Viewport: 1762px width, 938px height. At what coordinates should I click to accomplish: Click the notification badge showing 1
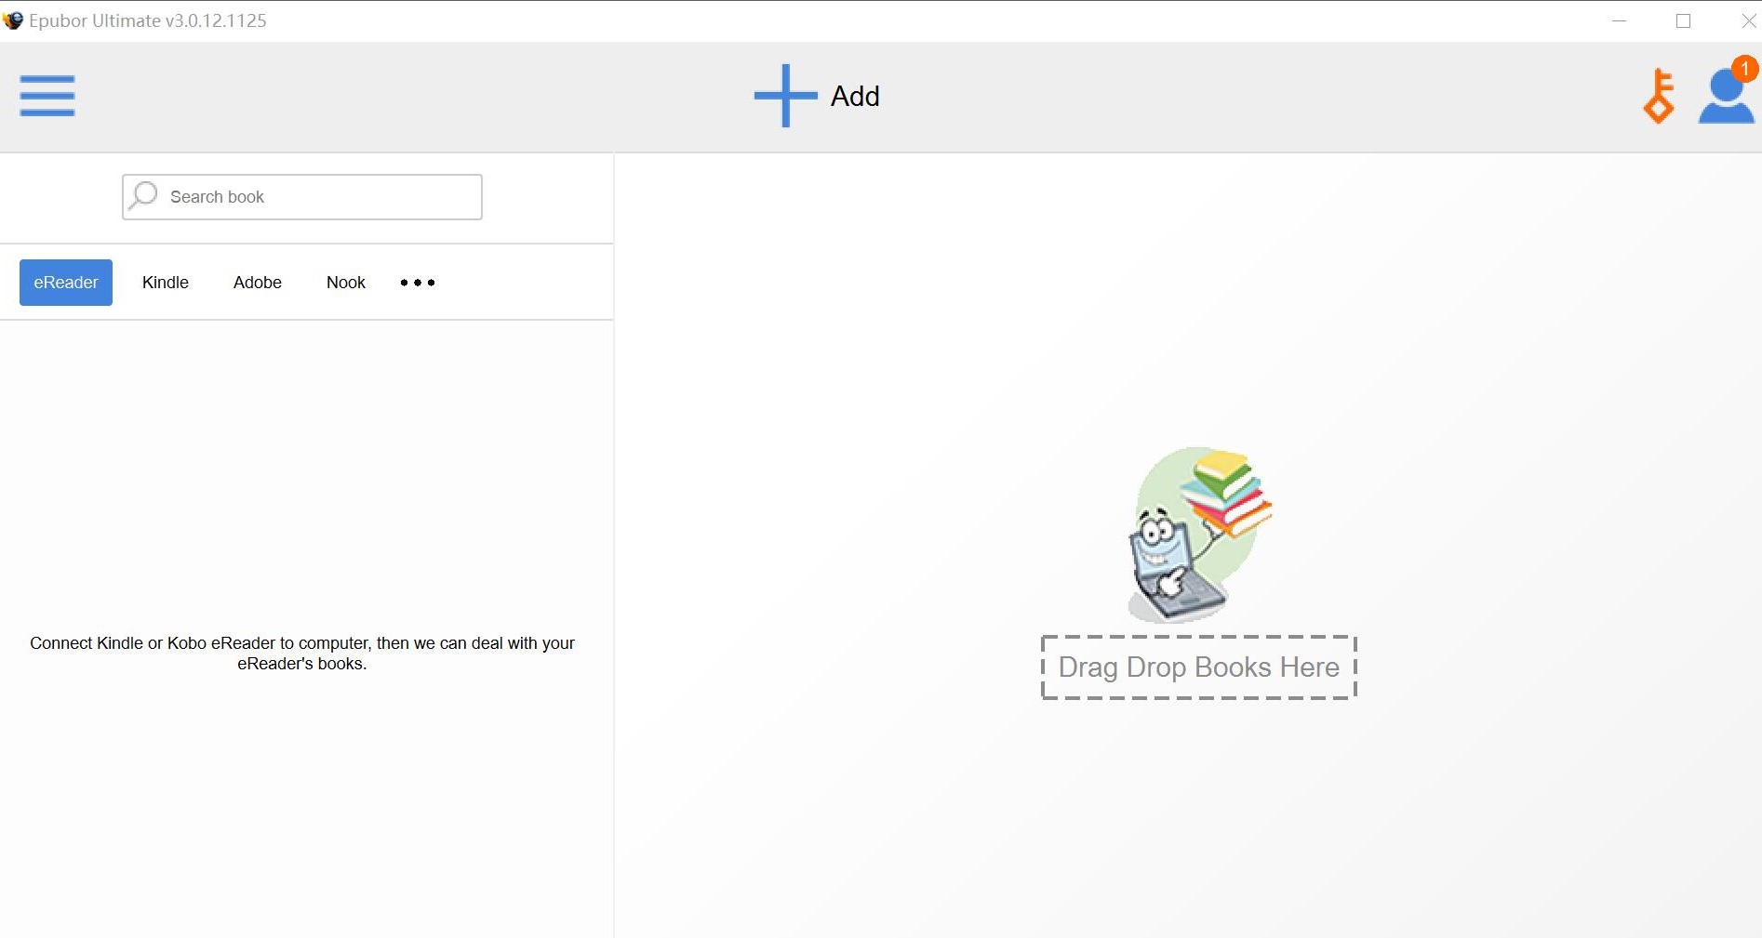coord(1745,69)
